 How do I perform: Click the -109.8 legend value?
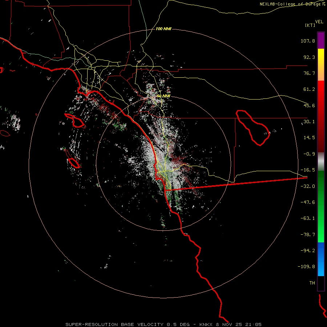tap(306, 267)
